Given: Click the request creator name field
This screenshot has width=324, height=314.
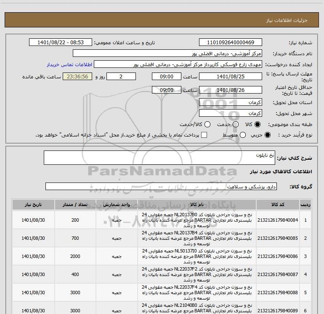Looking at the screenshot, I should 178,64.
